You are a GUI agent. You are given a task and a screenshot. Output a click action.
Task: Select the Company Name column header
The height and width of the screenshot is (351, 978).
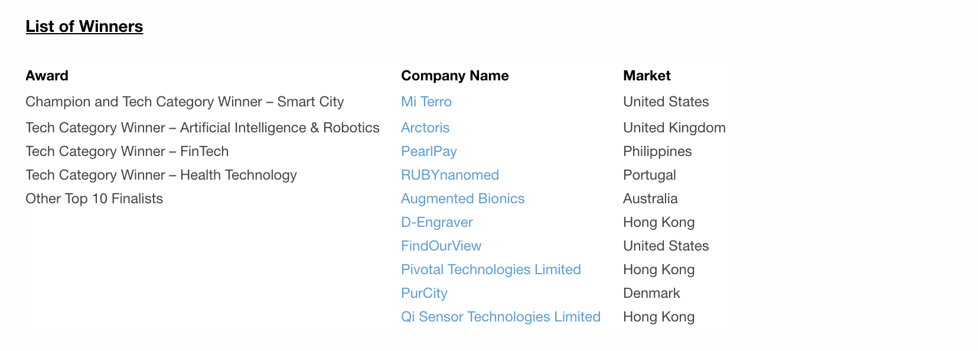pos(454,76)
